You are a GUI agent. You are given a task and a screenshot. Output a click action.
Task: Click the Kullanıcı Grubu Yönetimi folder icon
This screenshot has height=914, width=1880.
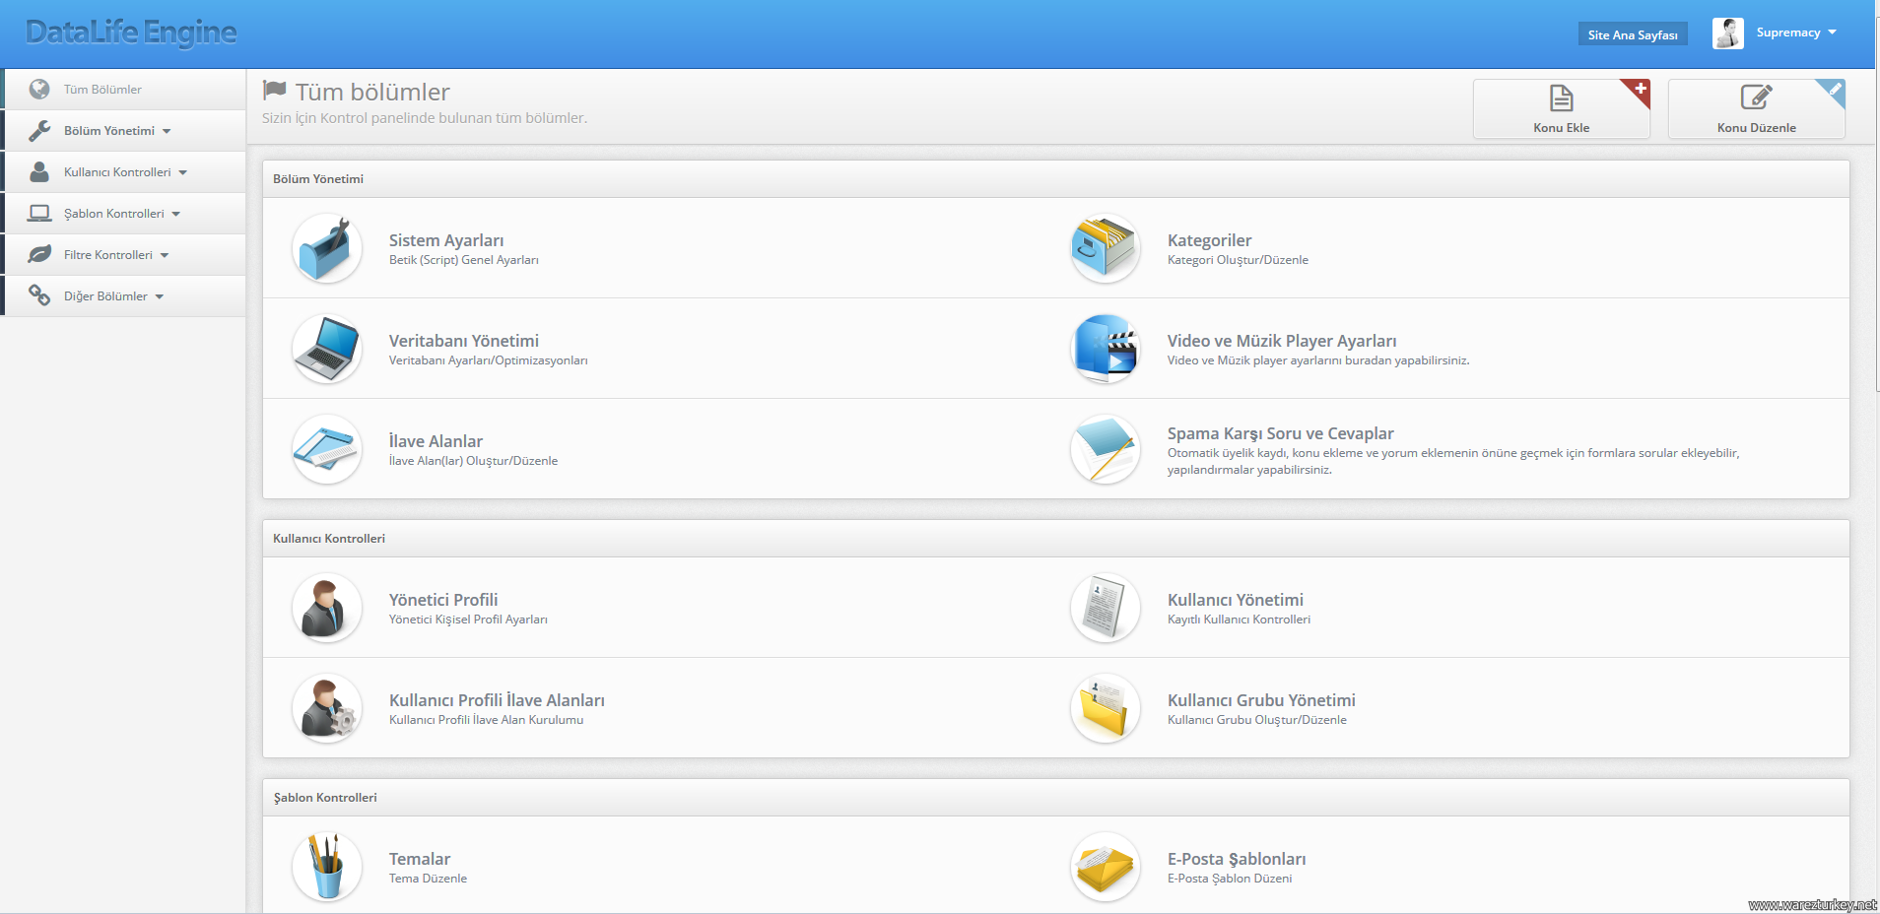click(1106, 708)
